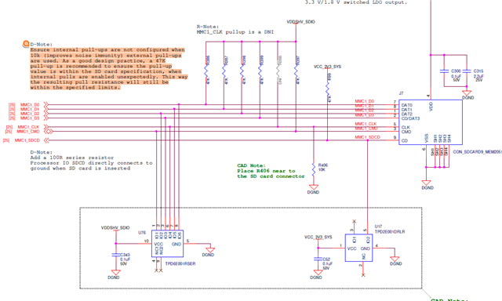
Task: Click the C315 2.2uF capacitor symbol
Action: [x=467, y=71]
